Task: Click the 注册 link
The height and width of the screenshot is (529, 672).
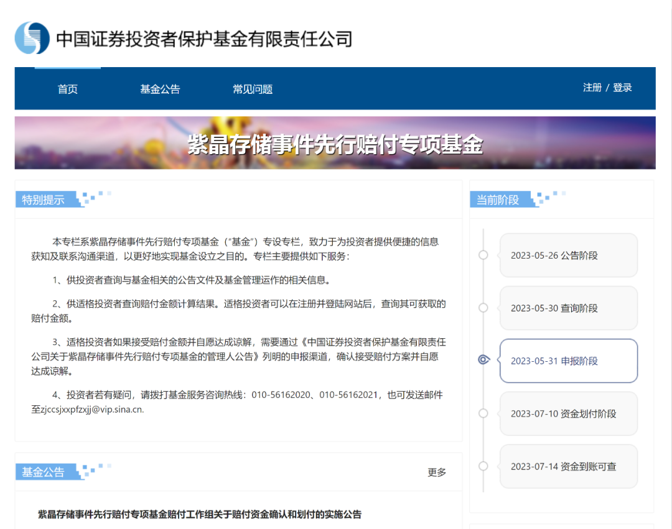Action: pyautogui.click(x=592, y=88)
